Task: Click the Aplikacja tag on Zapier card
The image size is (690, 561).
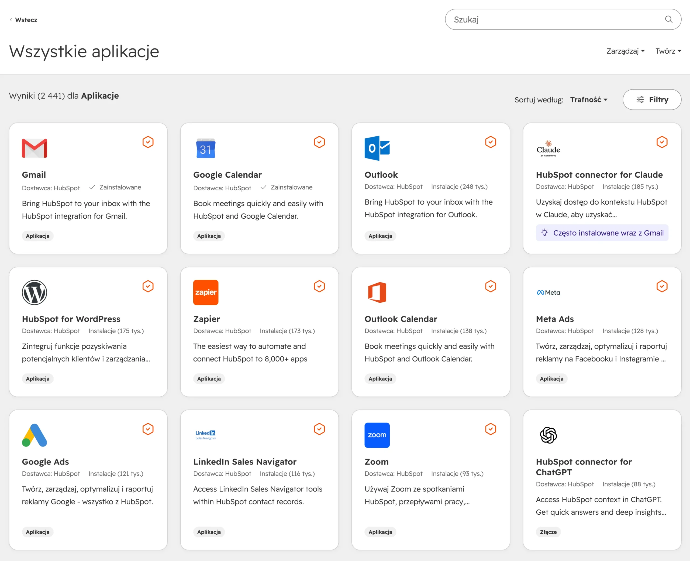Action: 209,379
